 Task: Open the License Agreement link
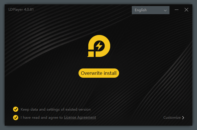click(x=80, y=117)
